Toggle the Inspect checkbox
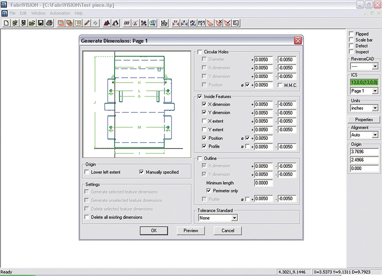 [351, 52]
